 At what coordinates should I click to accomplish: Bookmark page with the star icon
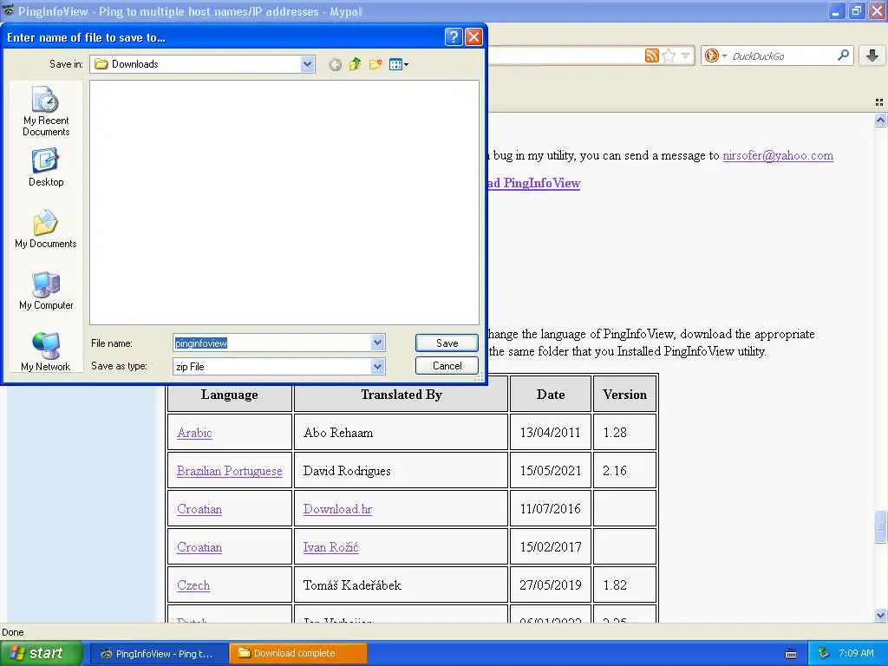point(669,55)
